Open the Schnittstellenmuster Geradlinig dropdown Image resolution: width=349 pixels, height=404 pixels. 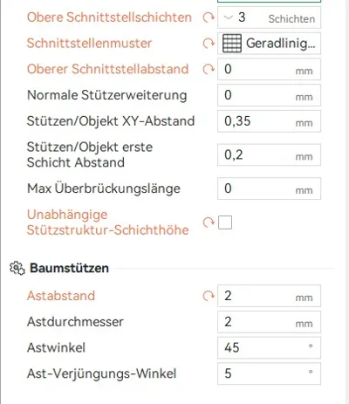269,44
